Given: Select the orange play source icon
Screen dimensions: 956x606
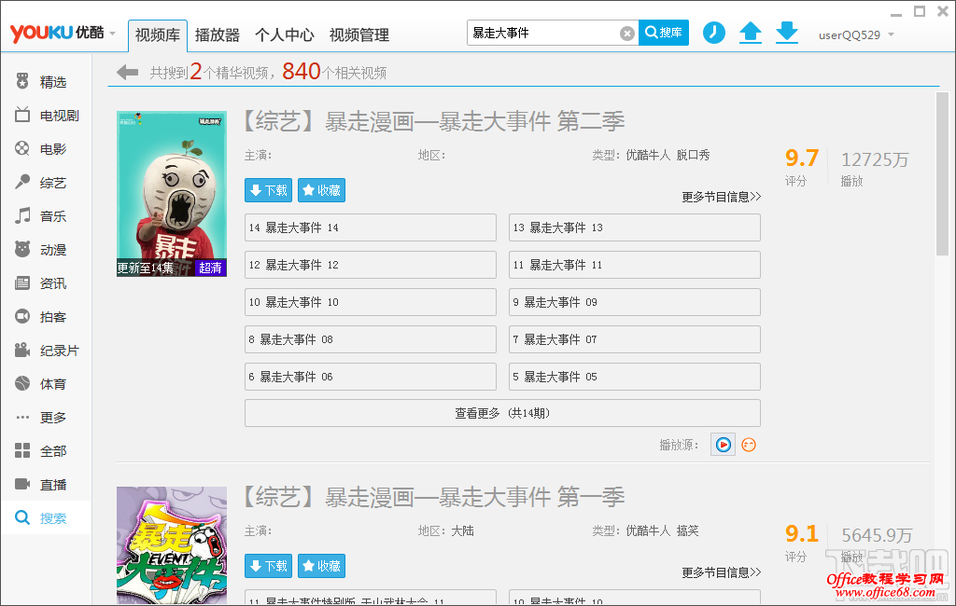Looking at the screenshot, I should 749,445.
